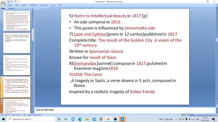Screen dimensions: 218x122
Task: Click the 'Slide 9 of 25' status indicator
Action: pos(5,115)
